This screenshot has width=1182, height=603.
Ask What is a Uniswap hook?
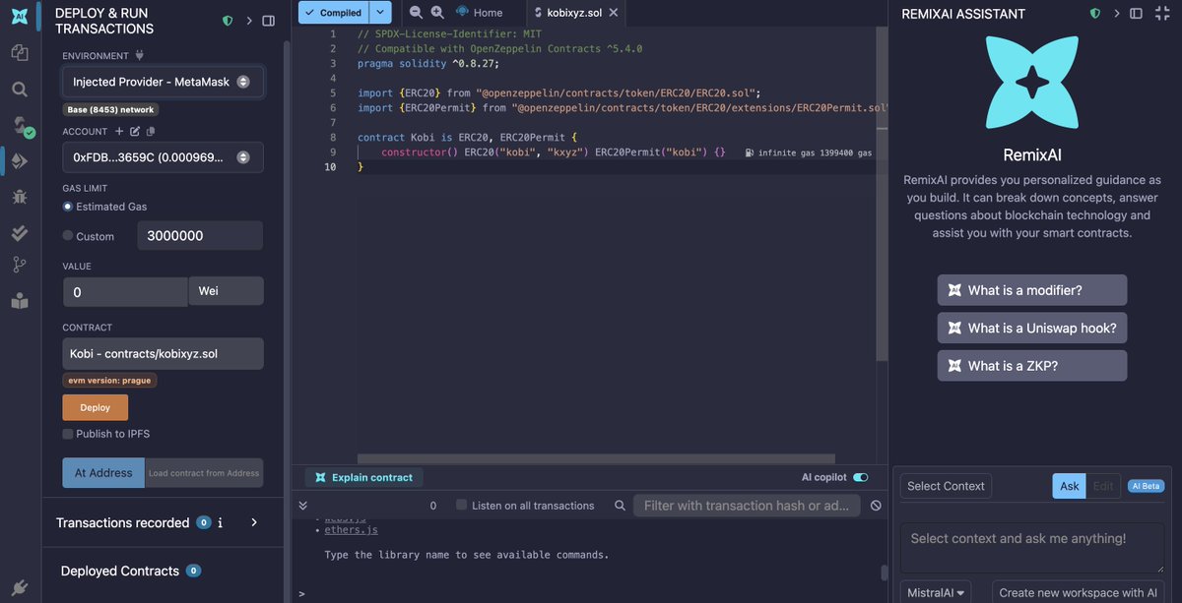[x=1032, y=328]
